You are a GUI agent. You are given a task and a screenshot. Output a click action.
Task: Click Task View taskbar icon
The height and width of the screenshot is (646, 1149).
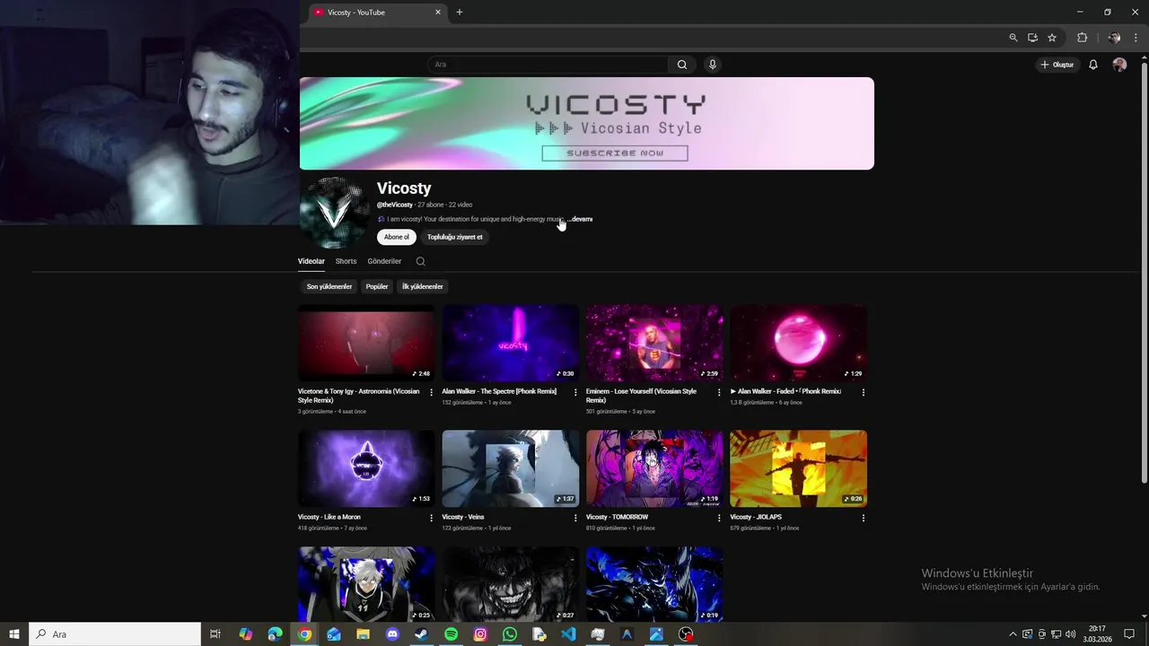[x=215, y=634]
